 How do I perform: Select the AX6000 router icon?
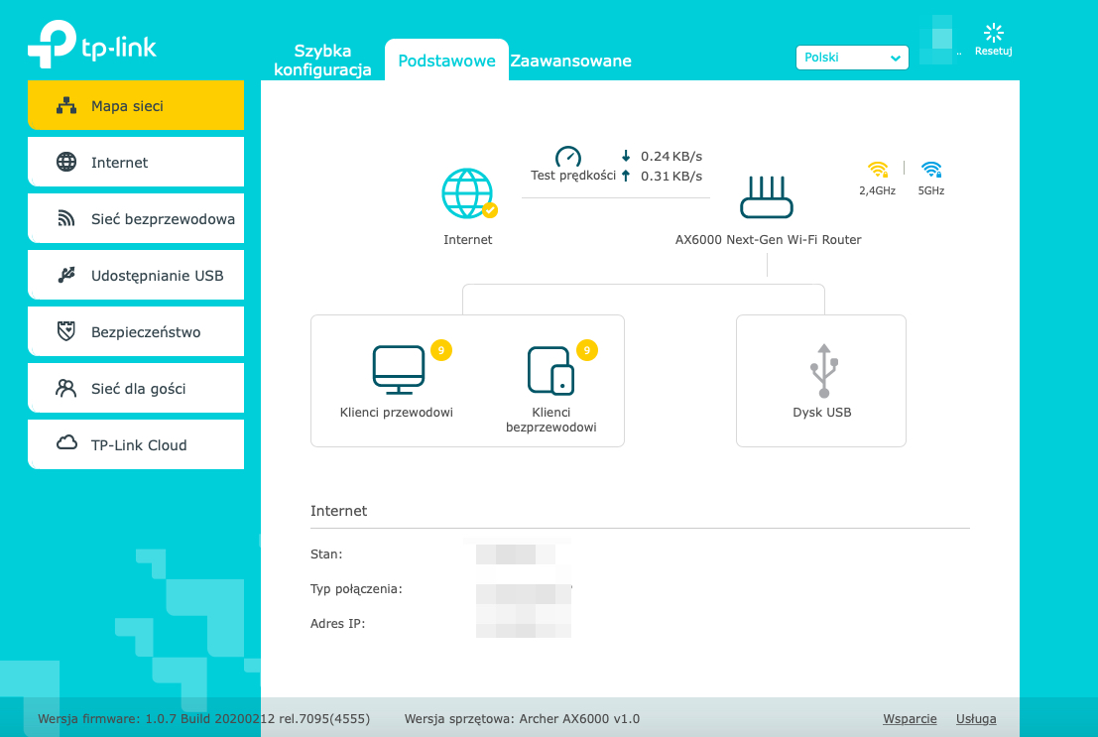coord(767,197)
